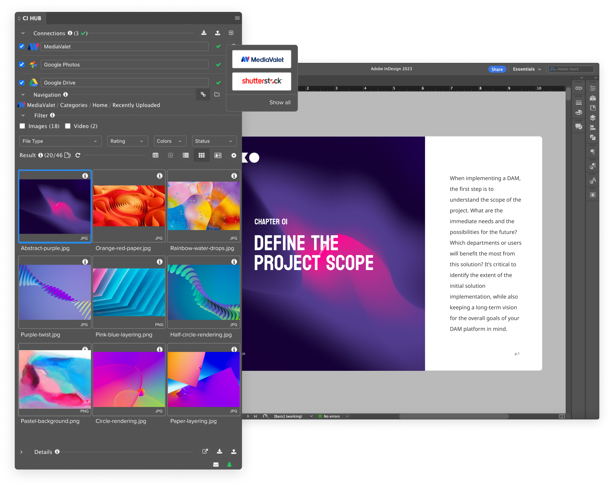Expand the Details section

tap(21, 452)
